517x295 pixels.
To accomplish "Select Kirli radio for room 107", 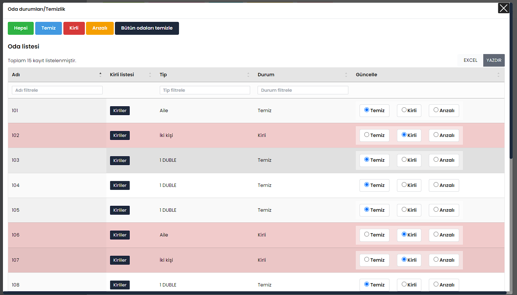I will 404,259.
